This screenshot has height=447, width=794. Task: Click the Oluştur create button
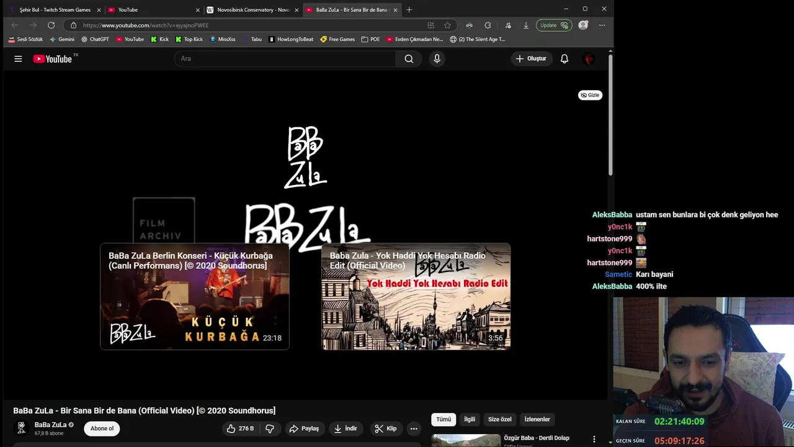point(532,59)
